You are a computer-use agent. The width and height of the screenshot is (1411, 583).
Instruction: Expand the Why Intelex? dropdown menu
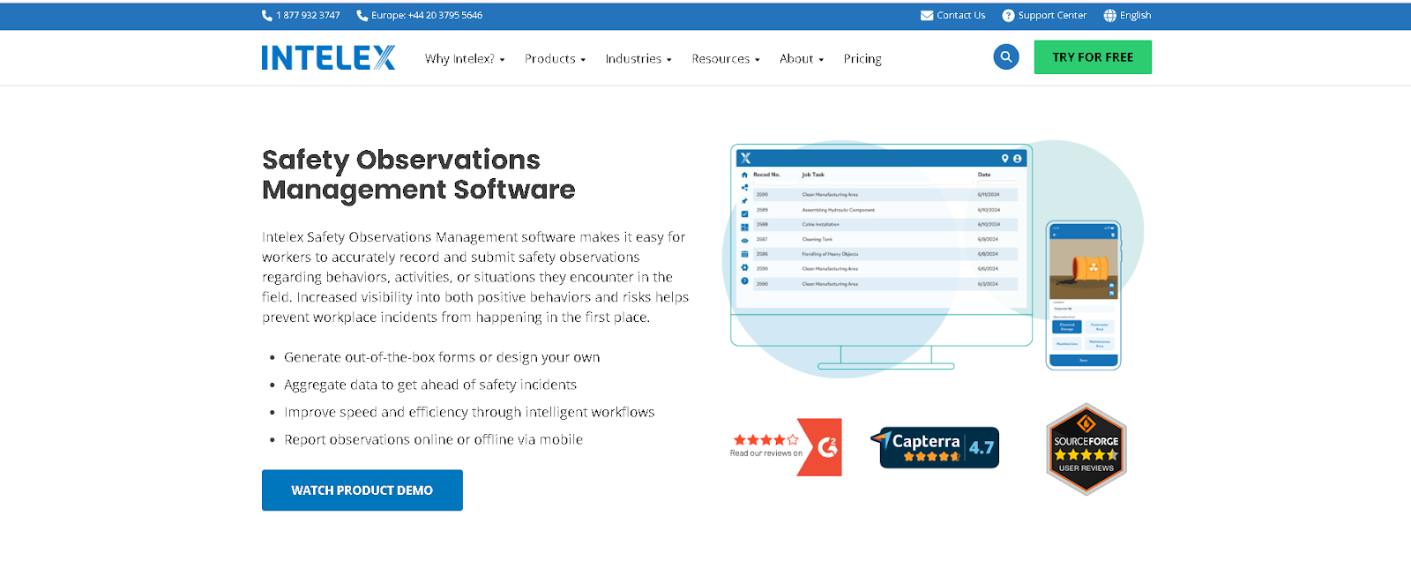coord(465,59)
